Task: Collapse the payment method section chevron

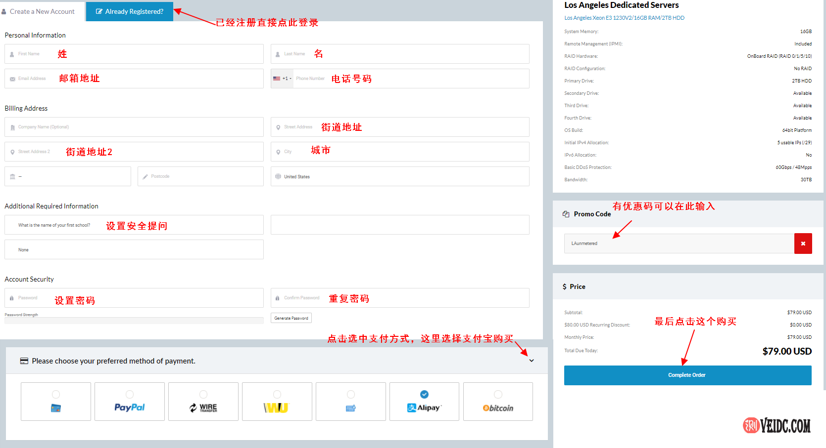Action: tap(532, 361)
